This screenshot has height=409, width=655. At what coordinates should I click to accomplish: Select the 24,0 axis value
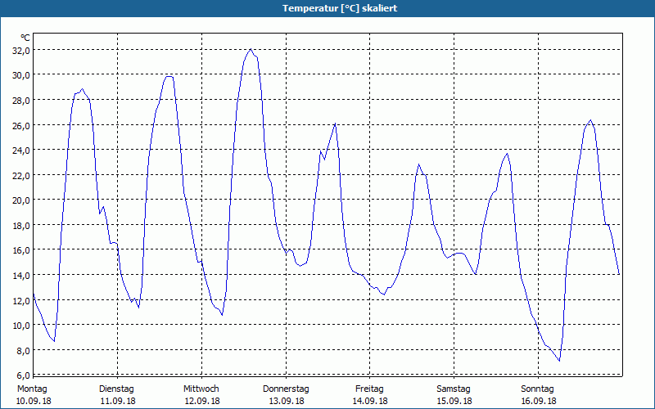tap(21, 151)
